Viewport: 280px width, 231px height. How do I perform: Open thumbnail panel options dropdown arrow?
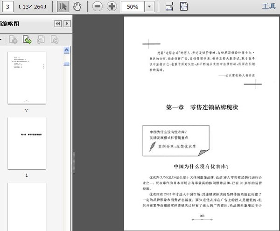2,40
